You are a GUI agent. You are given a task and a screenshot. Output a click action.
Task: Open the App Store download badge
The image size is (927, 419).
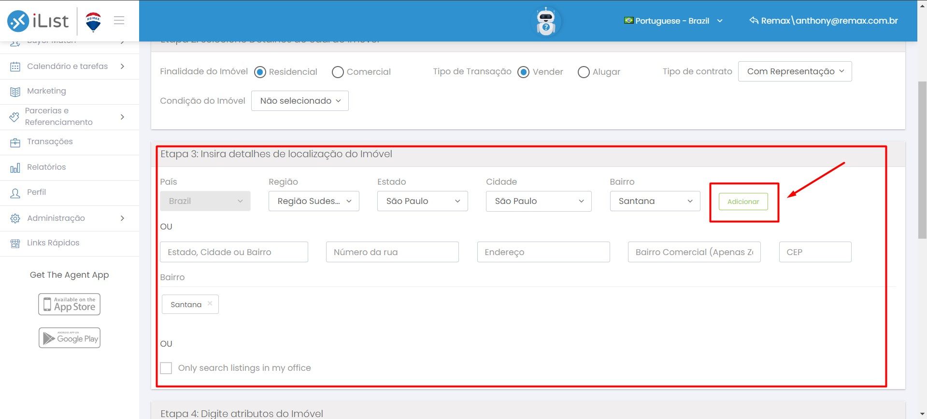click(70, 304)
